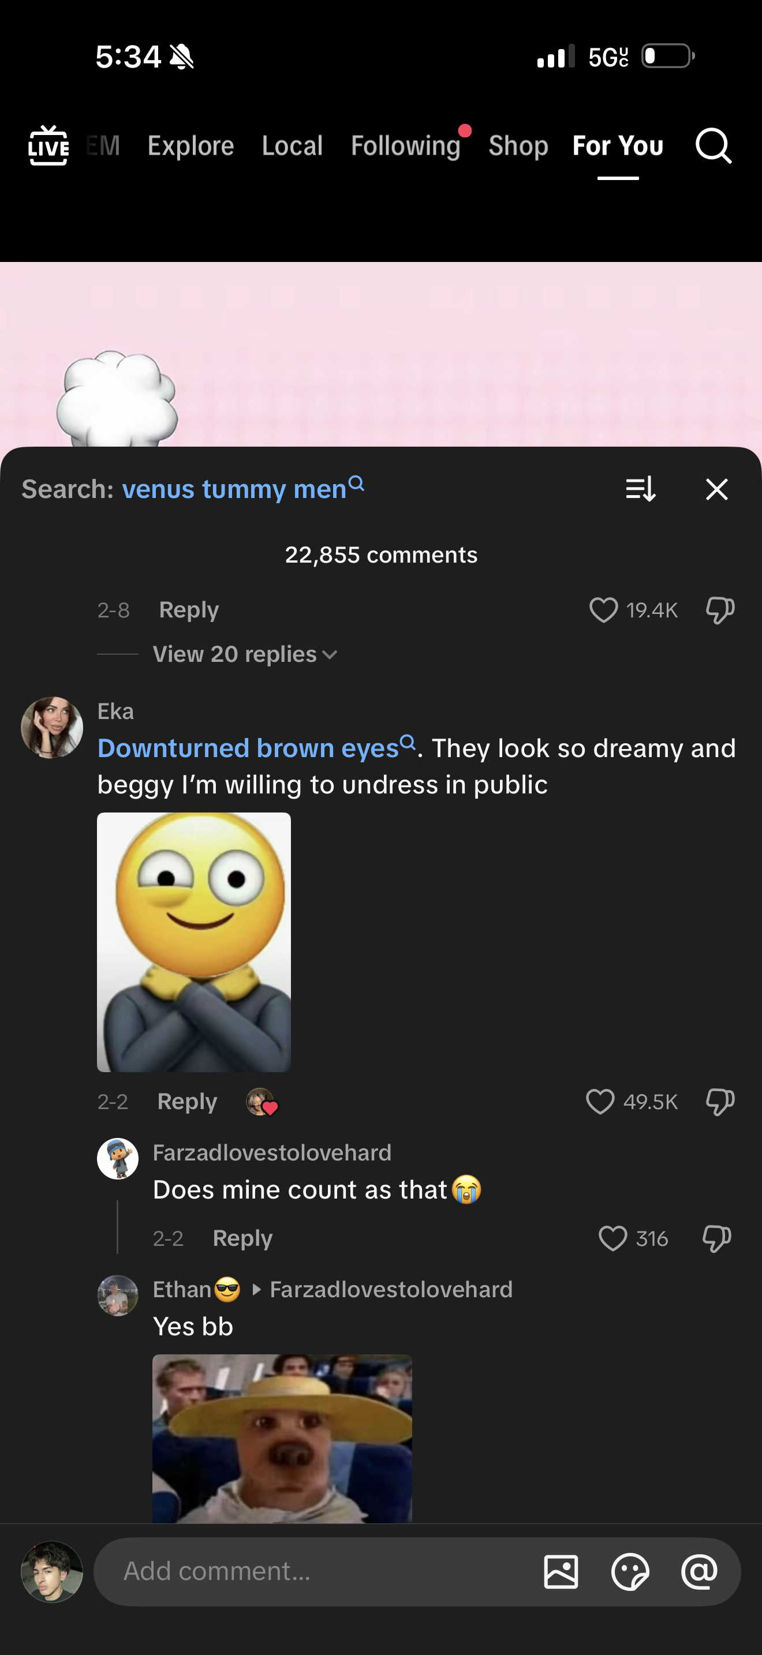The height and width of the screenshot is (1655, 762).
Task: Close the comments panel
Action: point(716,489)
